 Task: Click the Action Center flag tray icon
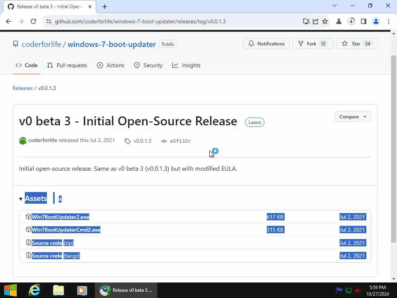pyautogui.click(x=339, y=290)
